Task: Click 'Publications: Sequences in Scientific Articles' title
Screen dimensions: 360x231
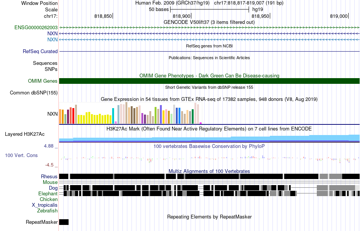Action: (x=209, y=58)
